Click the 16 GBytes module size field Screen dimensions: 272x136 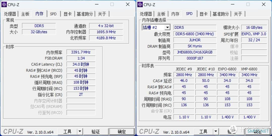point(254,28)
